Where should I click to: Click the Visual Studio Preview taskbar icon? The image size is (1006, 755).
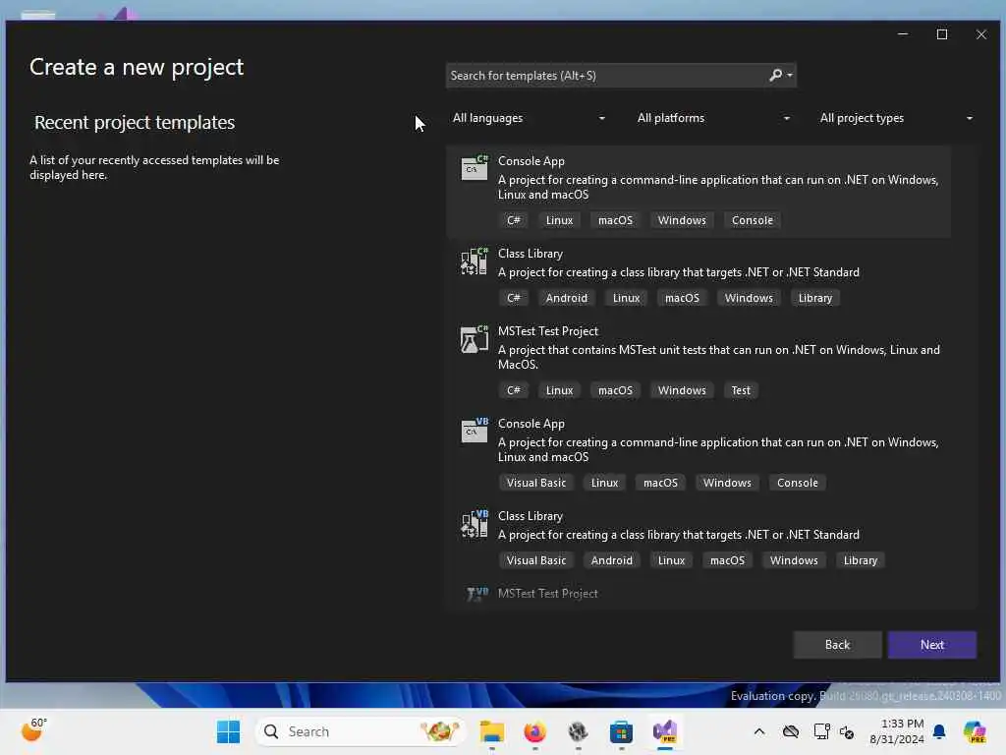click(665, 731)
